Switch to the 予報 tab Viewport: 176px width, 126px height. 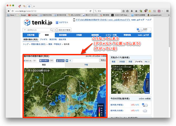point(86,65)
